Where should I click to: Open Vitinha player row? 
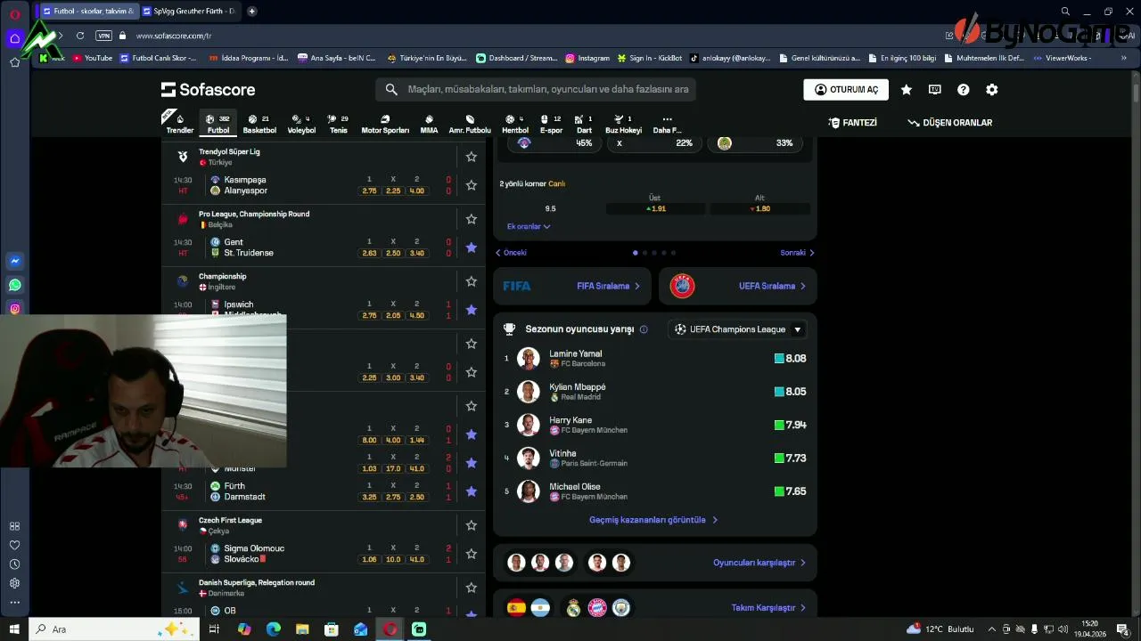click(655, 458)
